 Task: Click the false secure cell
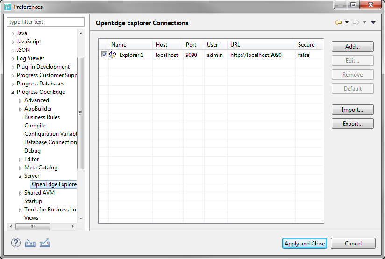coord(304,55)
